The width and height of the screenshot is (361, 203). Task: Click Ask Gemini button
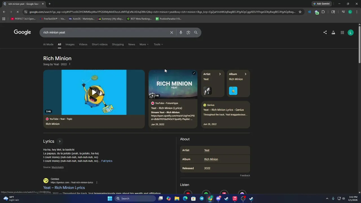[x=322, y=4]
